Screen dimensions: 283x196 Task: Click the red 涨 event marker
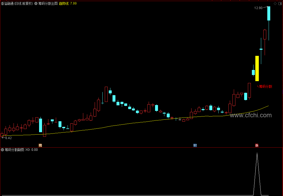[257, 145]
